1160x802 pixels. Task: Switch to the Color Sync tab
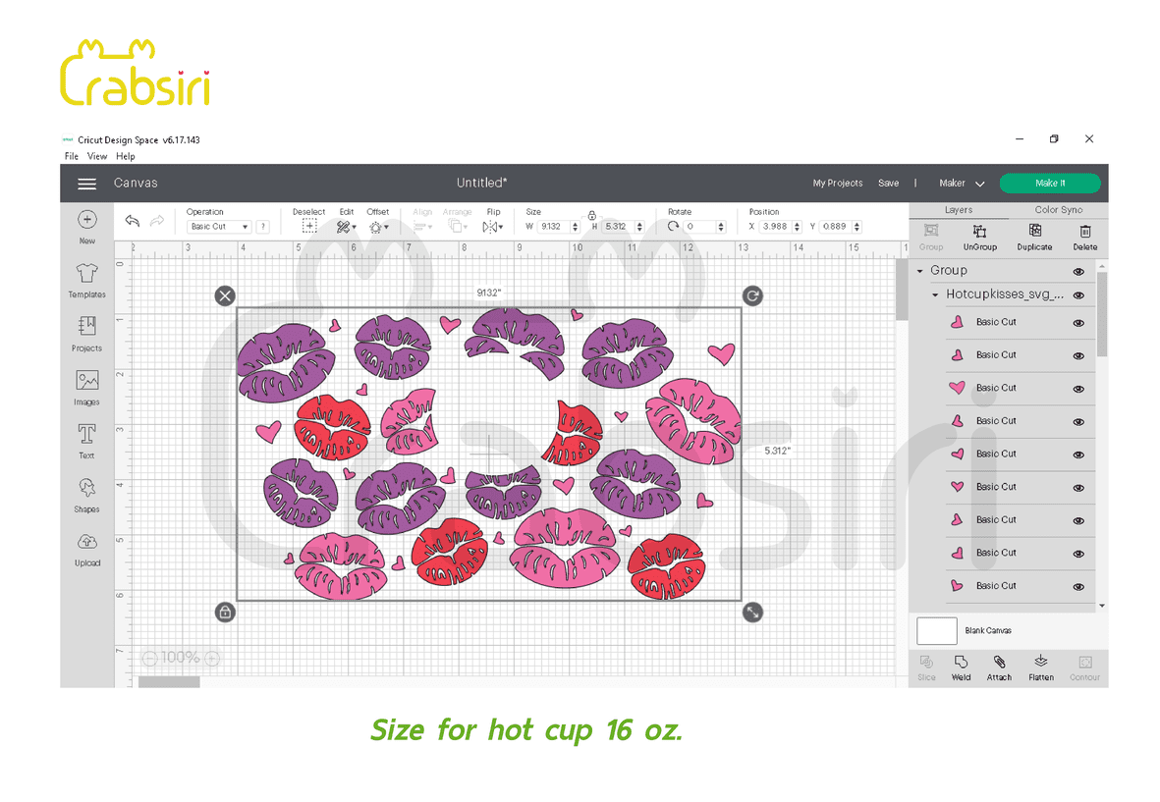click(1058, 210)
